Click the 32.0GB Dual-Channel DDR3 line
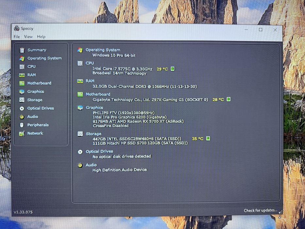This screenshot has width=305, height=229. (x=144, y=86)
